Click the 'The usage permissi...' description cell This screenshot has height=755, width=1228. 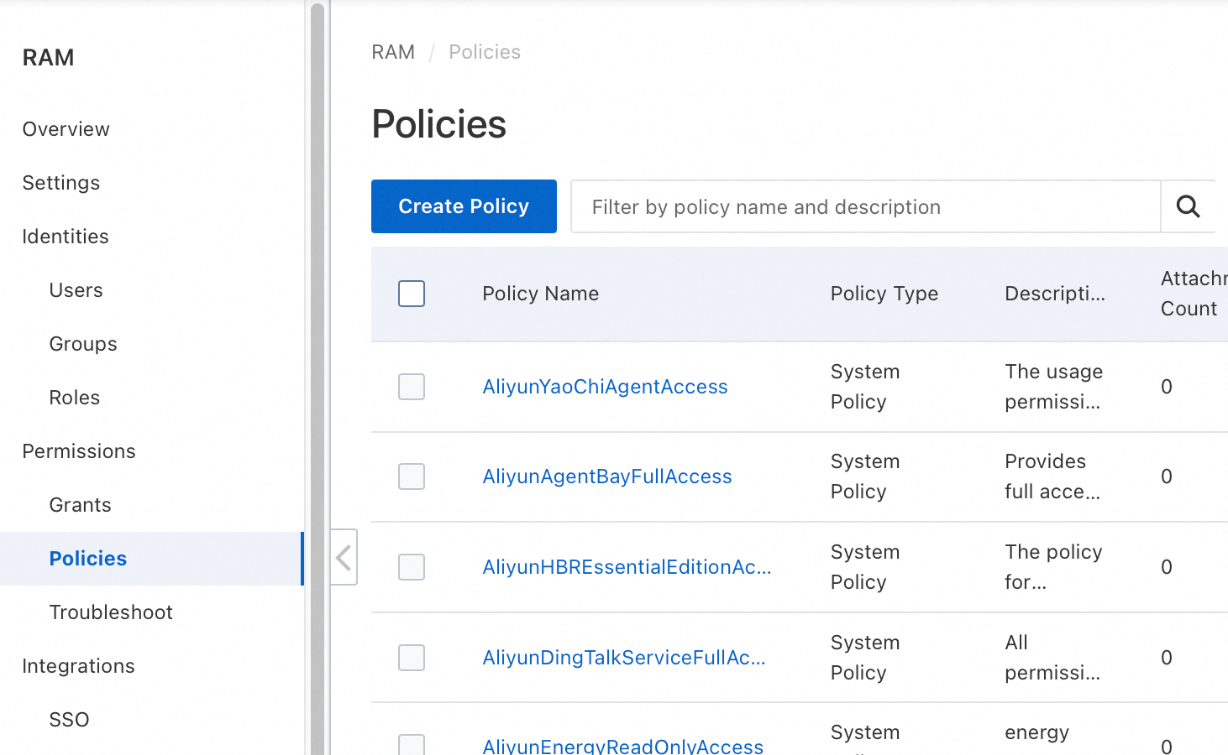pos(1054,387)
